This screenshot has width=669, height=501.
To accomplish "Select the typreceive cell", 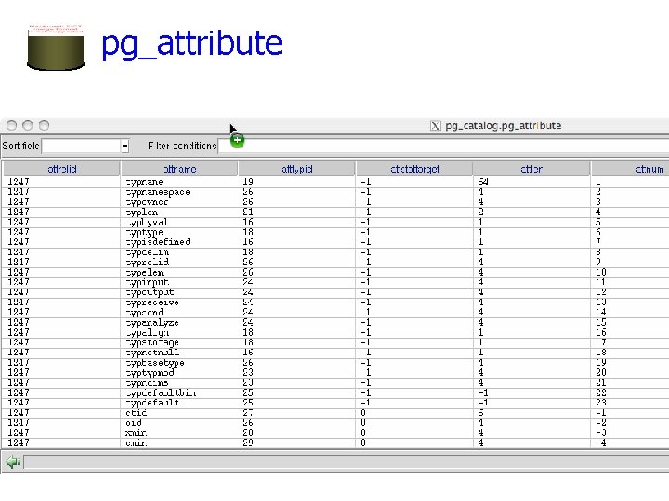I will point(179,302).
